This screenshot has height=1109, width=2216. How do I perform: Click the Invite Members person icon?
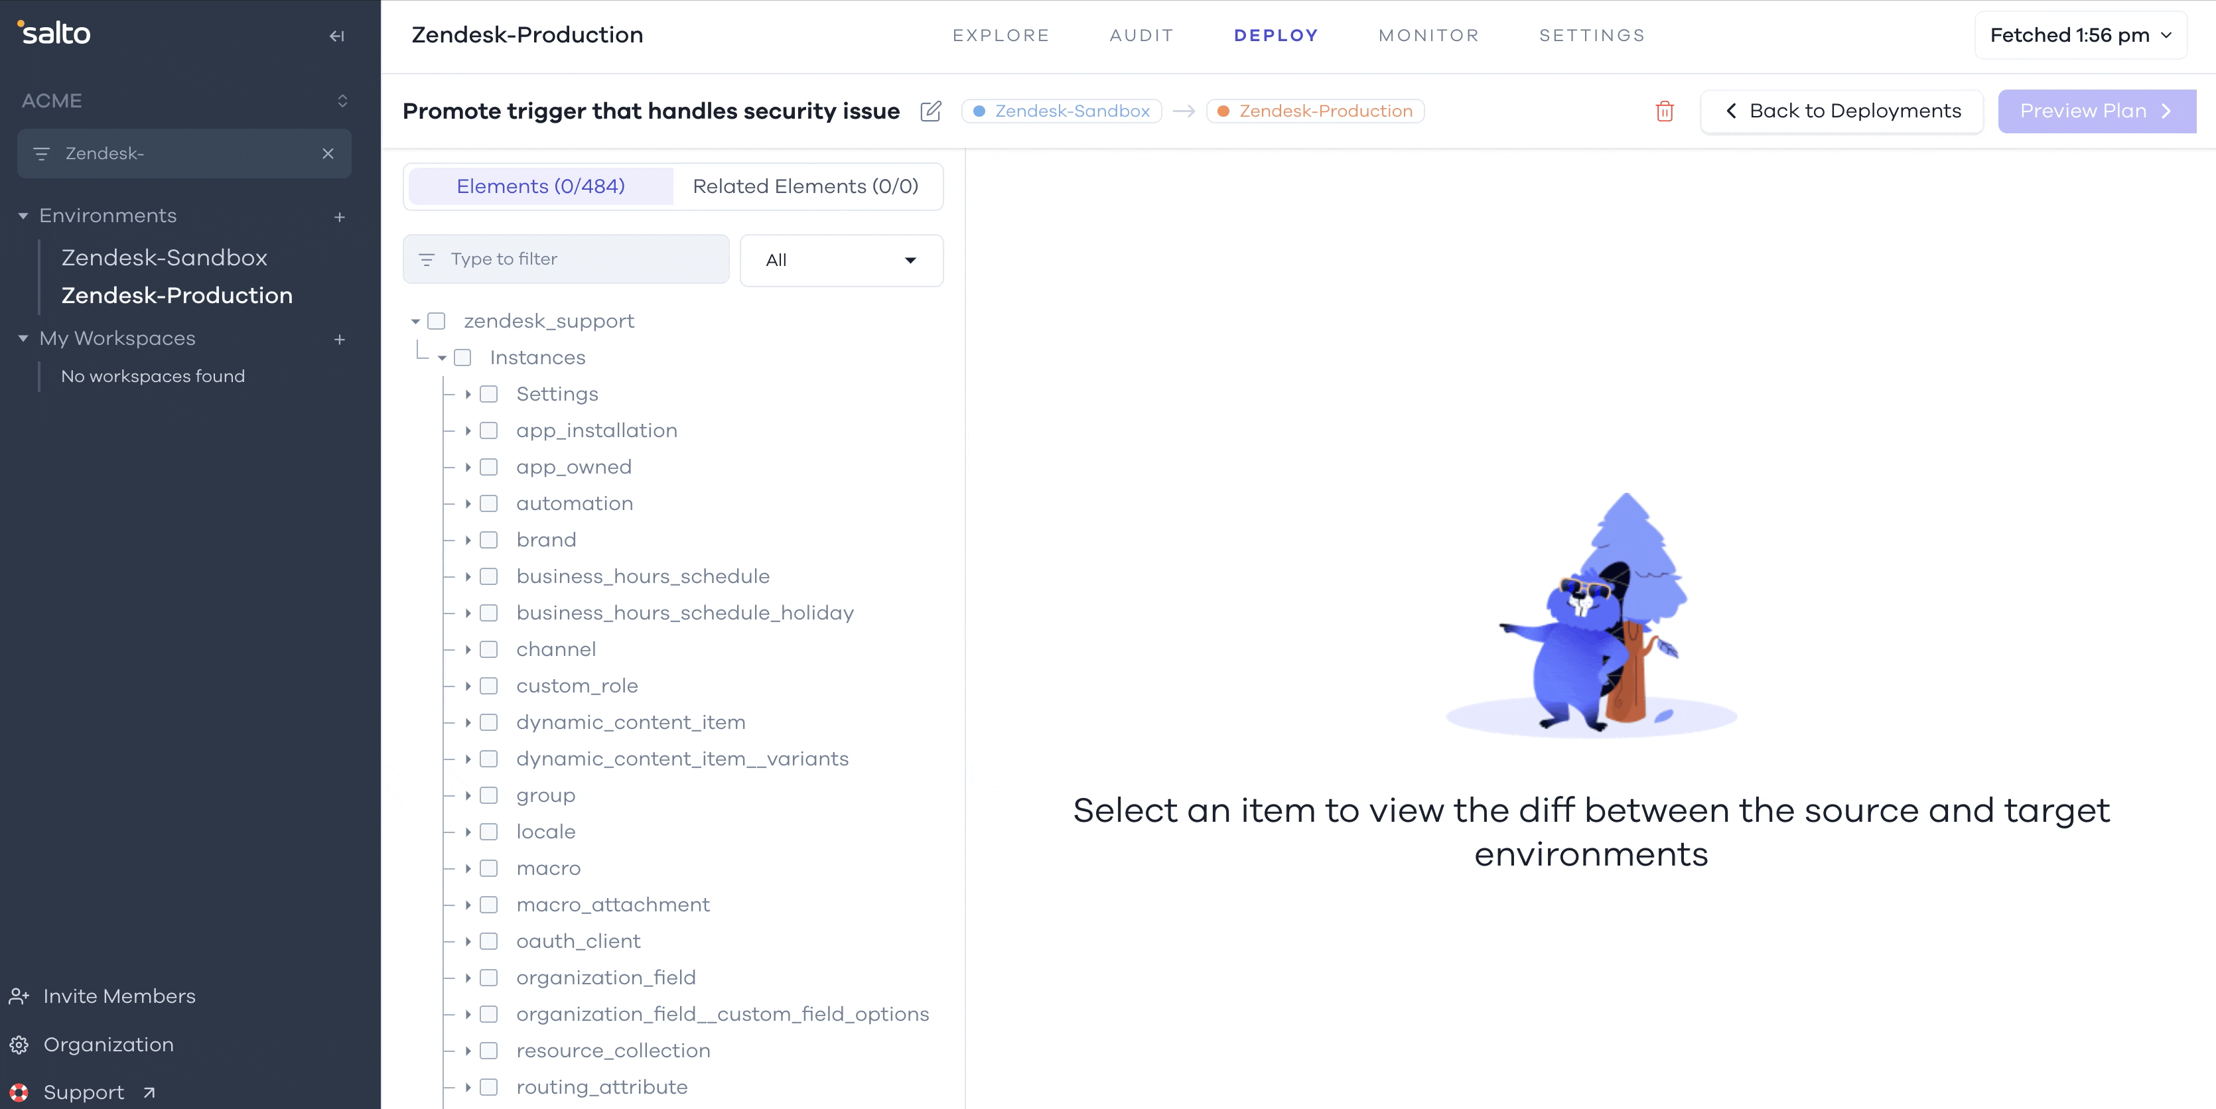coord(19,996)
